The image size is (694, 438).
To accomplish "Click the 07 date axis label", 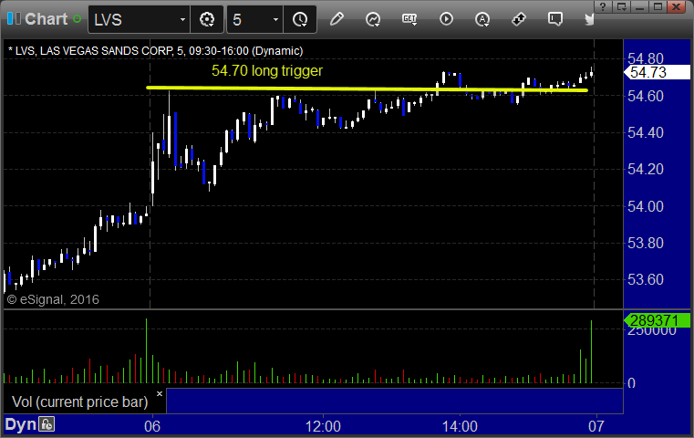I will click(596, 426).
